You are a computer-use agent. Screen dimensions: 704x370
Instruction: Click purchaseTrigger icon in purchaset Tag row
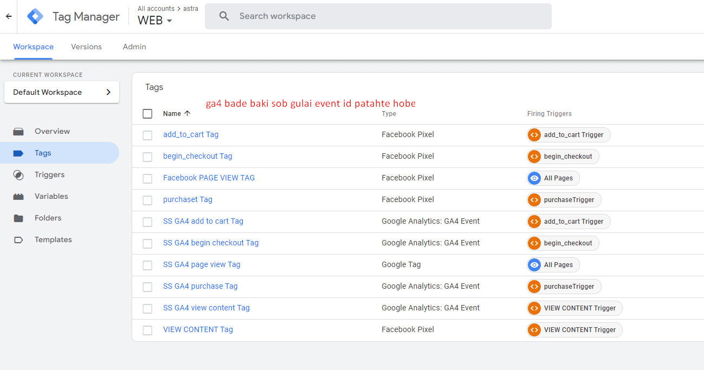[x=534, y=200]
